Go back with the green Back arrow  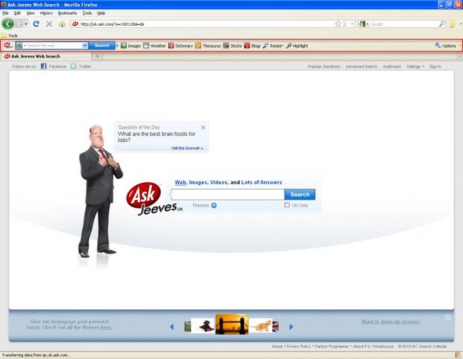tap(8, 24)
